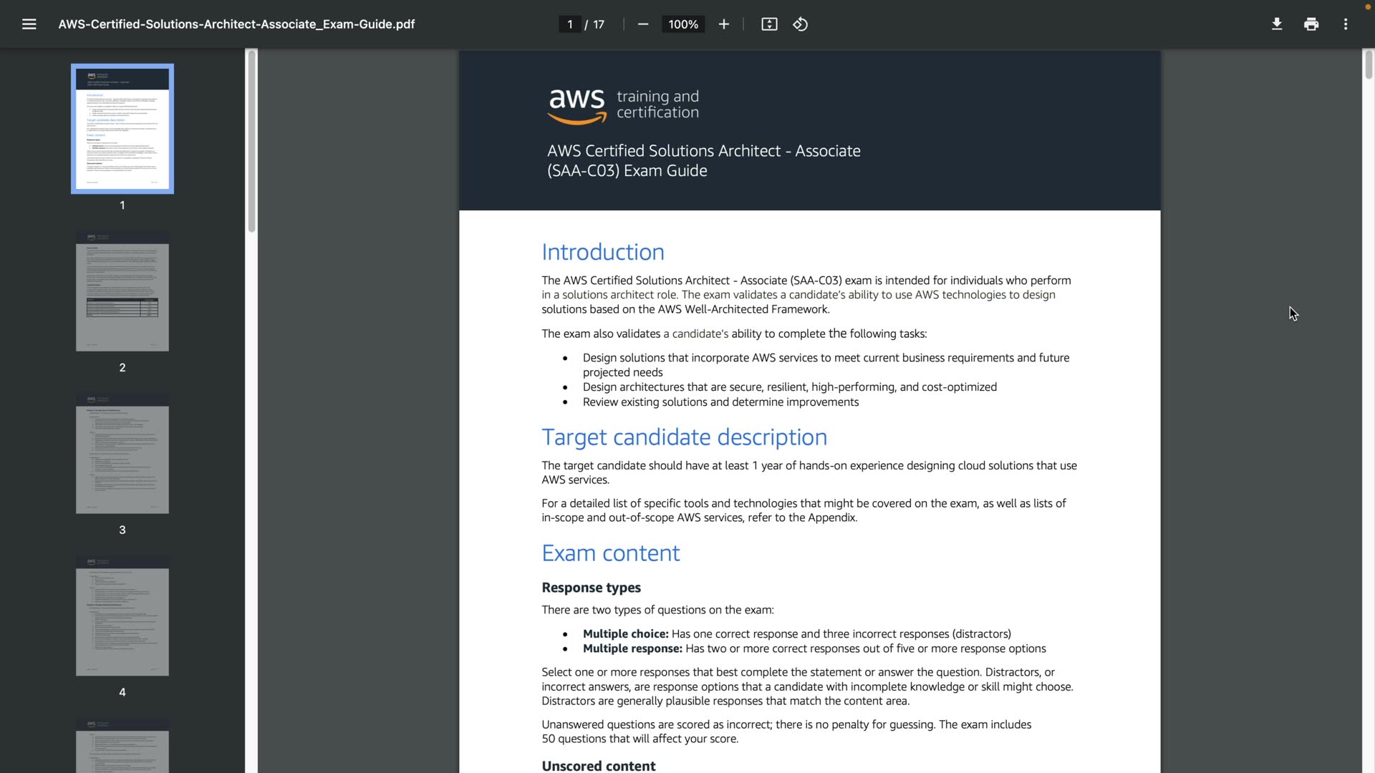Click the AWS training and certification logo
The image size is (1375, 773).
[622, 105]
